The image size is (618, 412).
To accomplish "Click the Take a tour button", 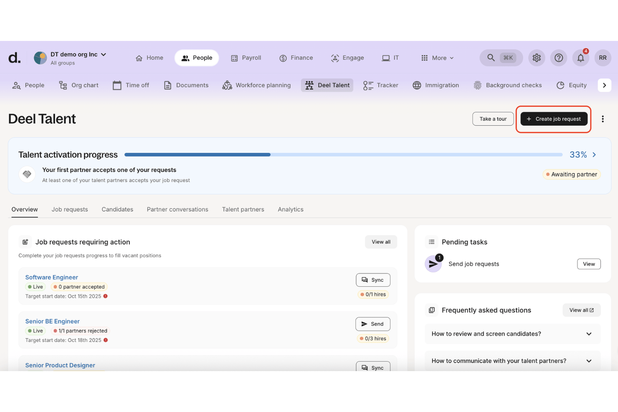I will click(x=493, y=119).
